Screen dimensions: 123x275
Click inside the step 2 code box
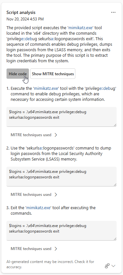pyautogui.click(x=61, y=176)
